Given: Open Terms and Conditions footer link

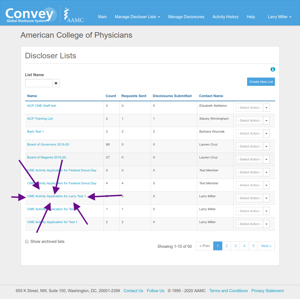Looking at the screenshot, I should pyautogui.click(x=228, y=291).
